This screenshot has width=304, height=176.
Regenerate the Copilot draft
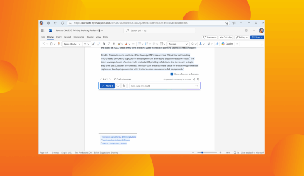pos(118,86)
